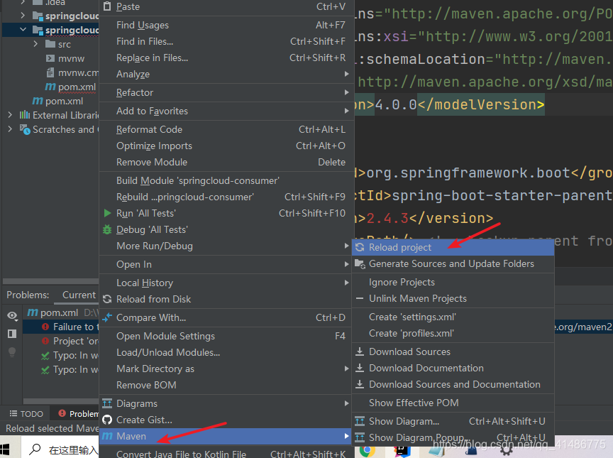
Task: Click the light bulb quick-fix icon
Action: click(x=12, y=352)
